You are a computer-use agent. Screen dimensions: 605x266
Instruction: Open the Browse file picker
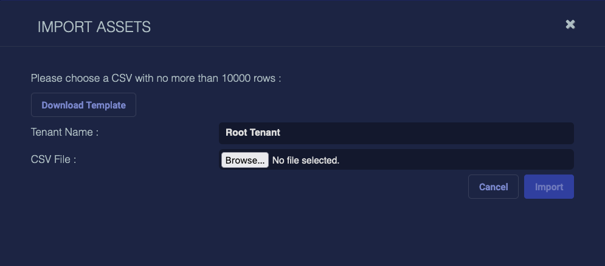point(244,160)
